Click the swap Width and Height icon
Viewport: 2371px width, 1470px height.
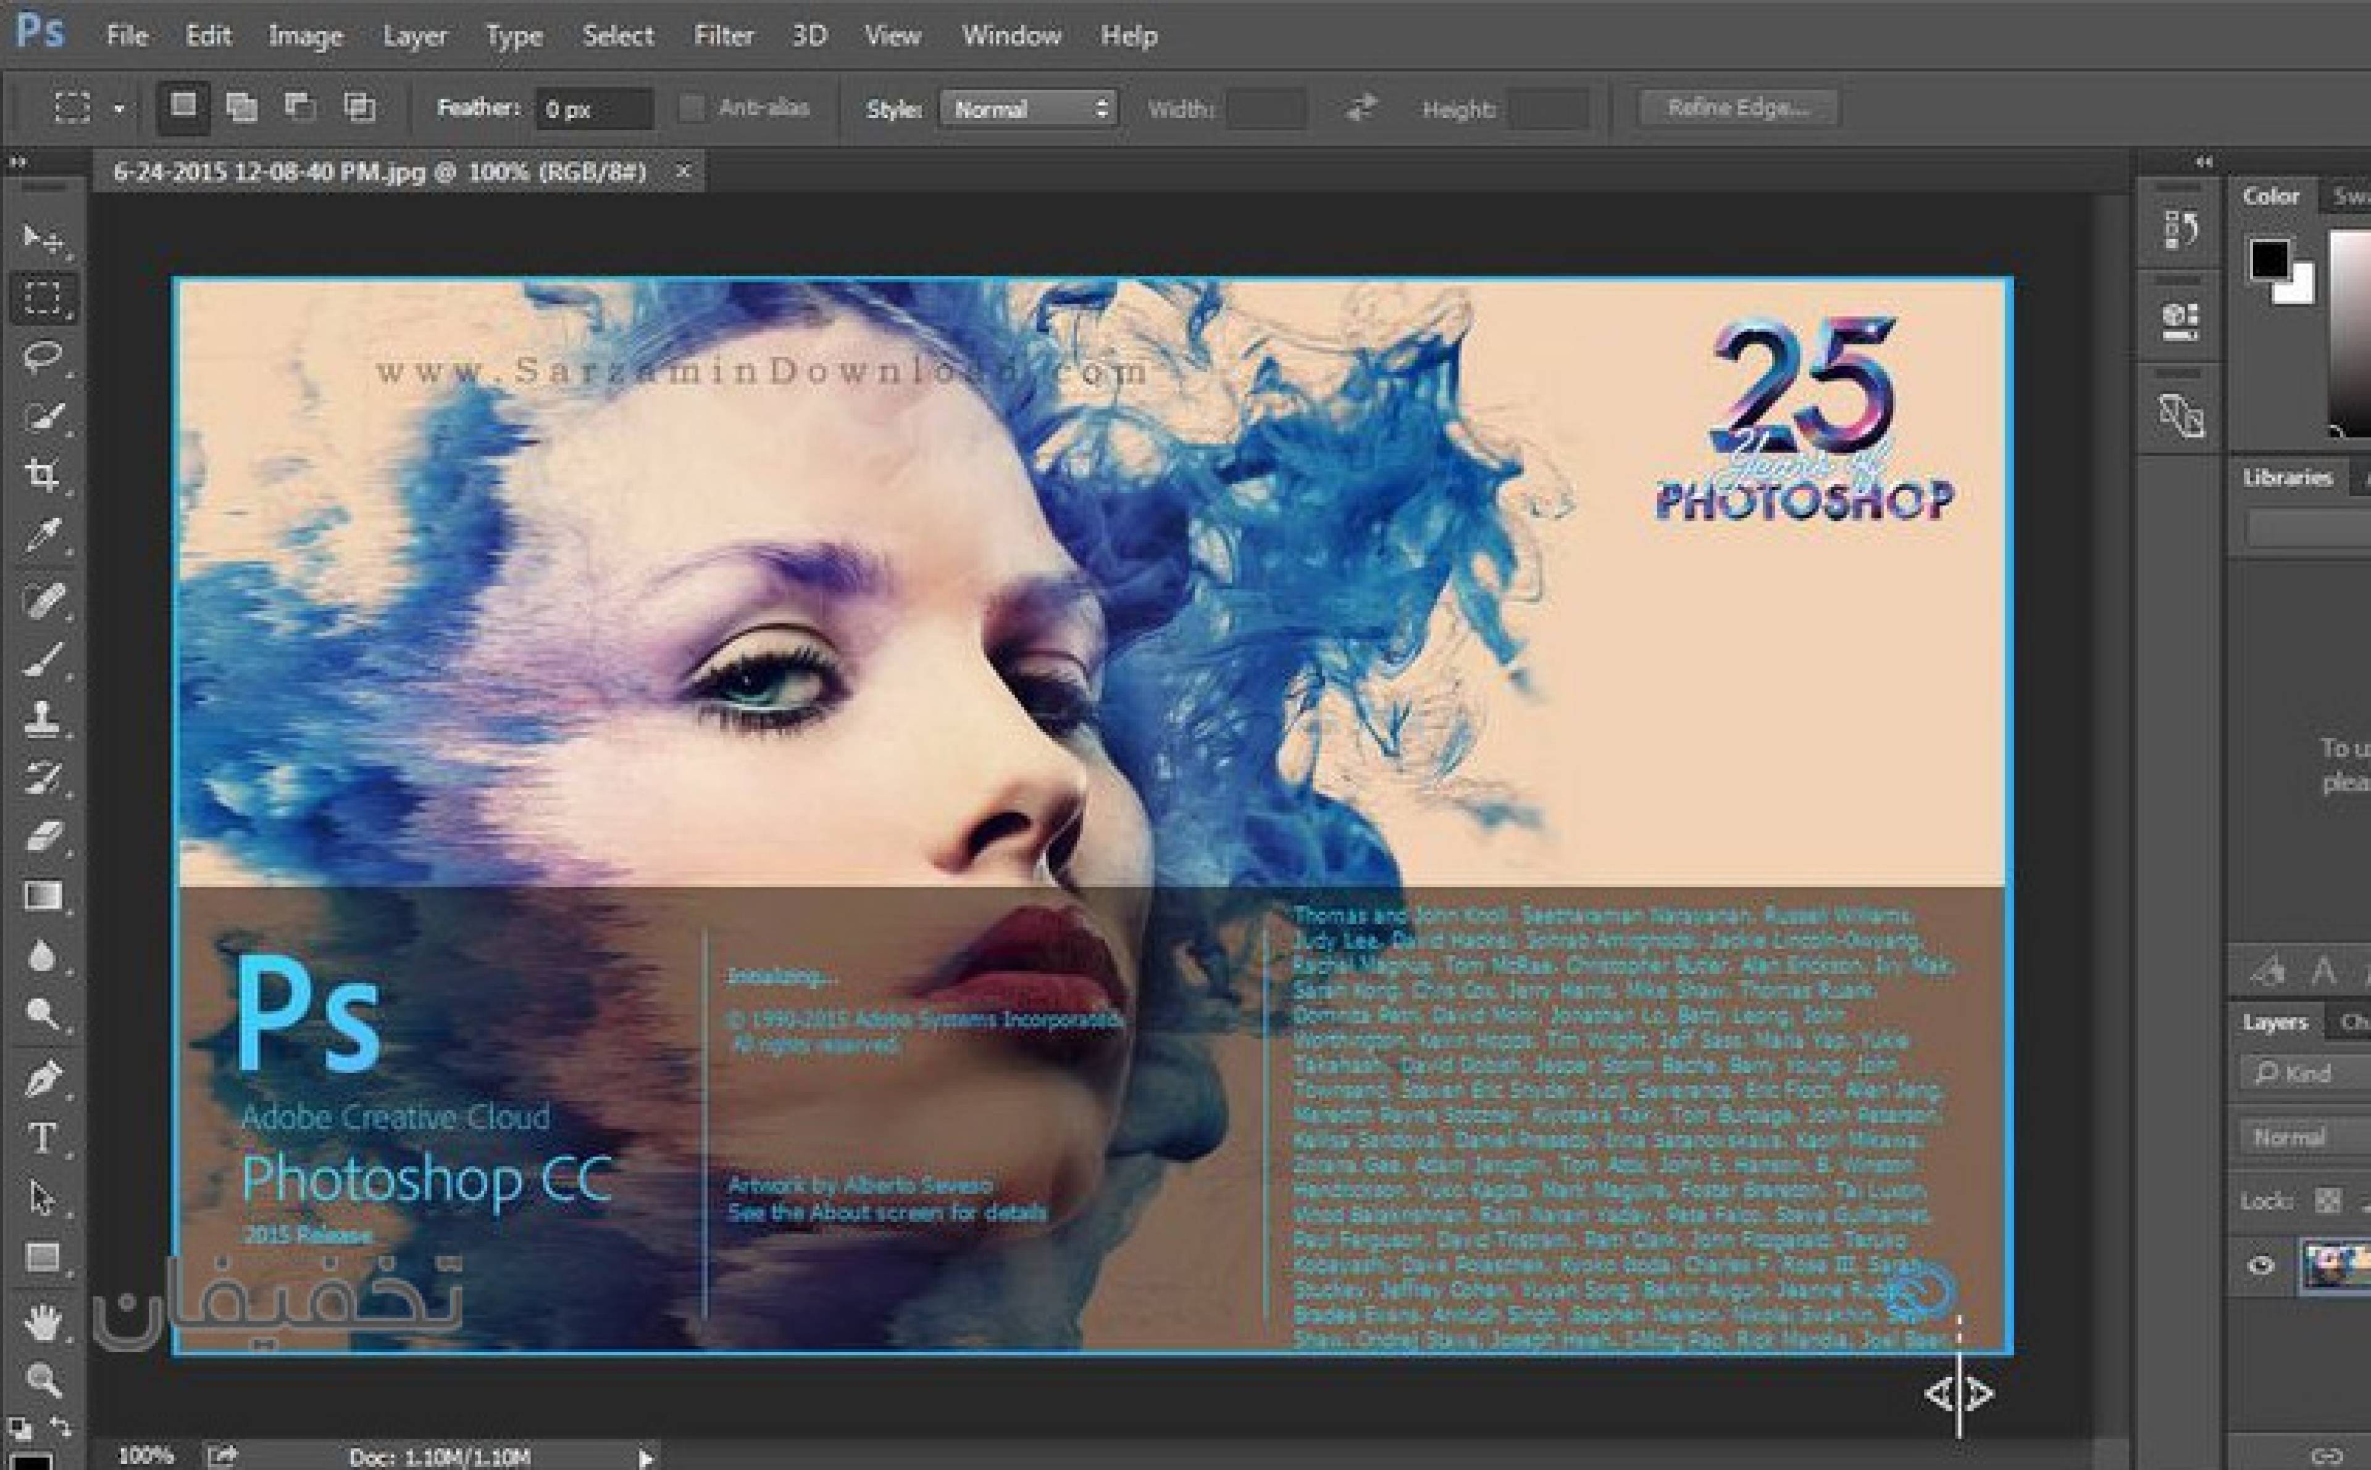pos(1361,108)
